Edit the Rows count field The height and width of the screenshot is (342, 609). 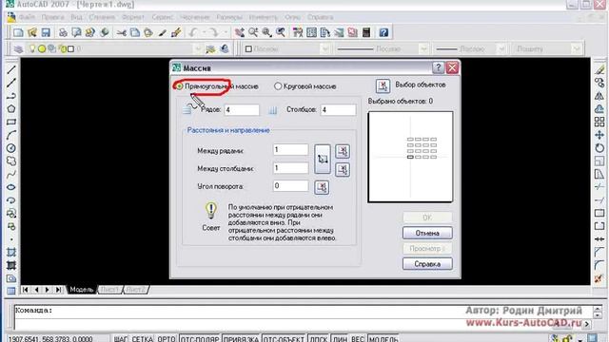pyautogui.click(x=242, y=110)
